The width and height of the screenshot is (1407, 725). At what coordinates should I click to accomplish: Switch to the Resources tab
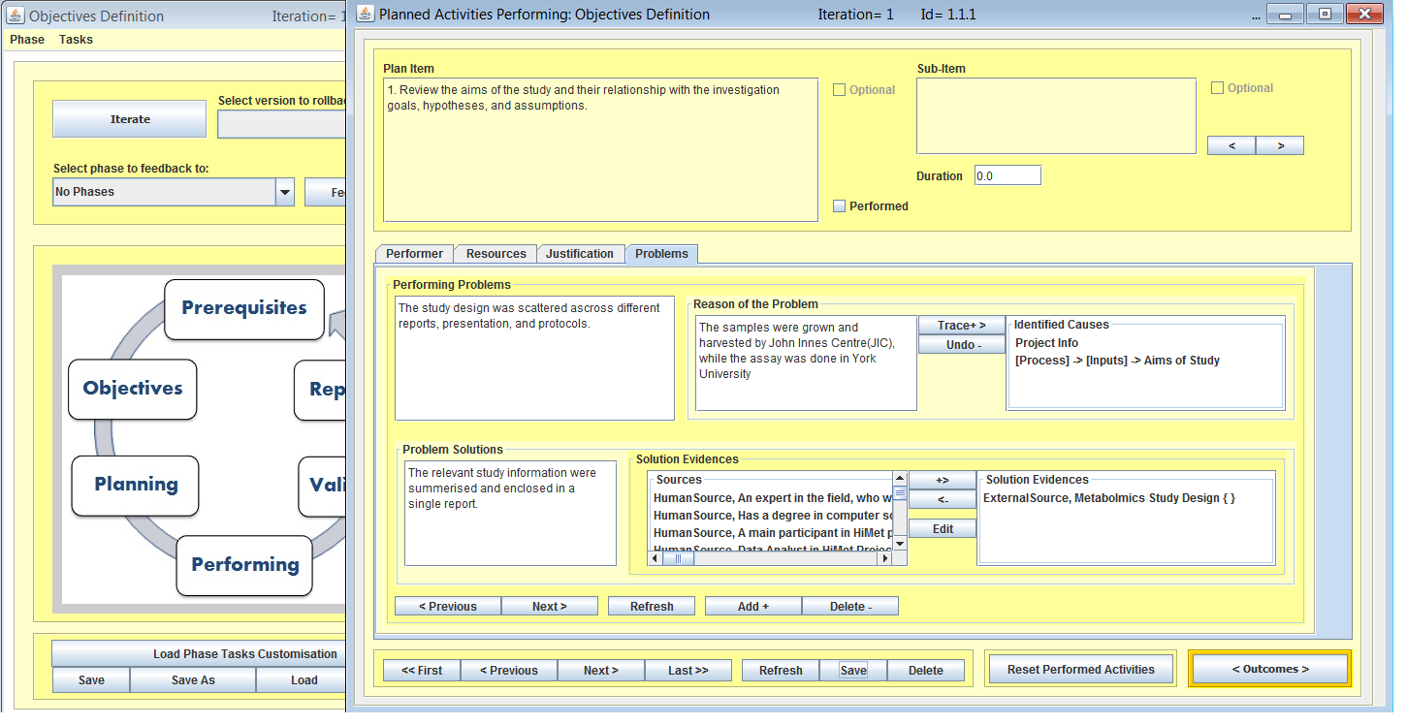(496, 254)
